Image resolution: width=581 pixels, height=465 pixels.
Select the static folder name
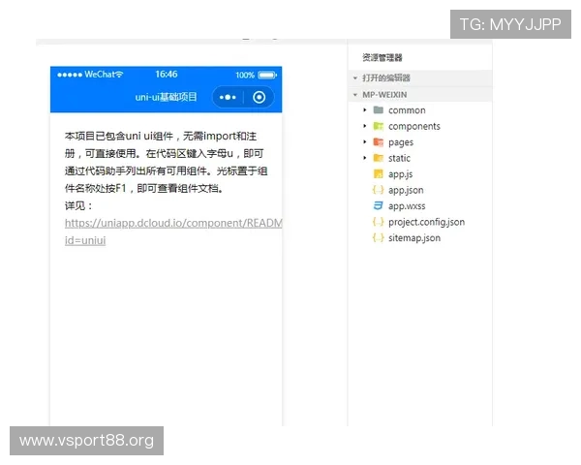pyautogui.click(x=399, y=158)
